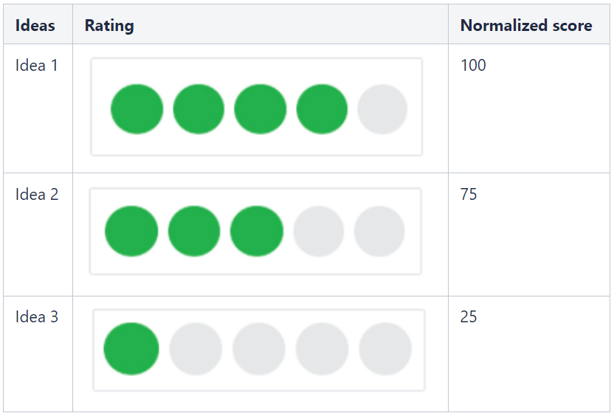
Task: Click the single green circle in Idea 3
Action: tap(131, 349)
